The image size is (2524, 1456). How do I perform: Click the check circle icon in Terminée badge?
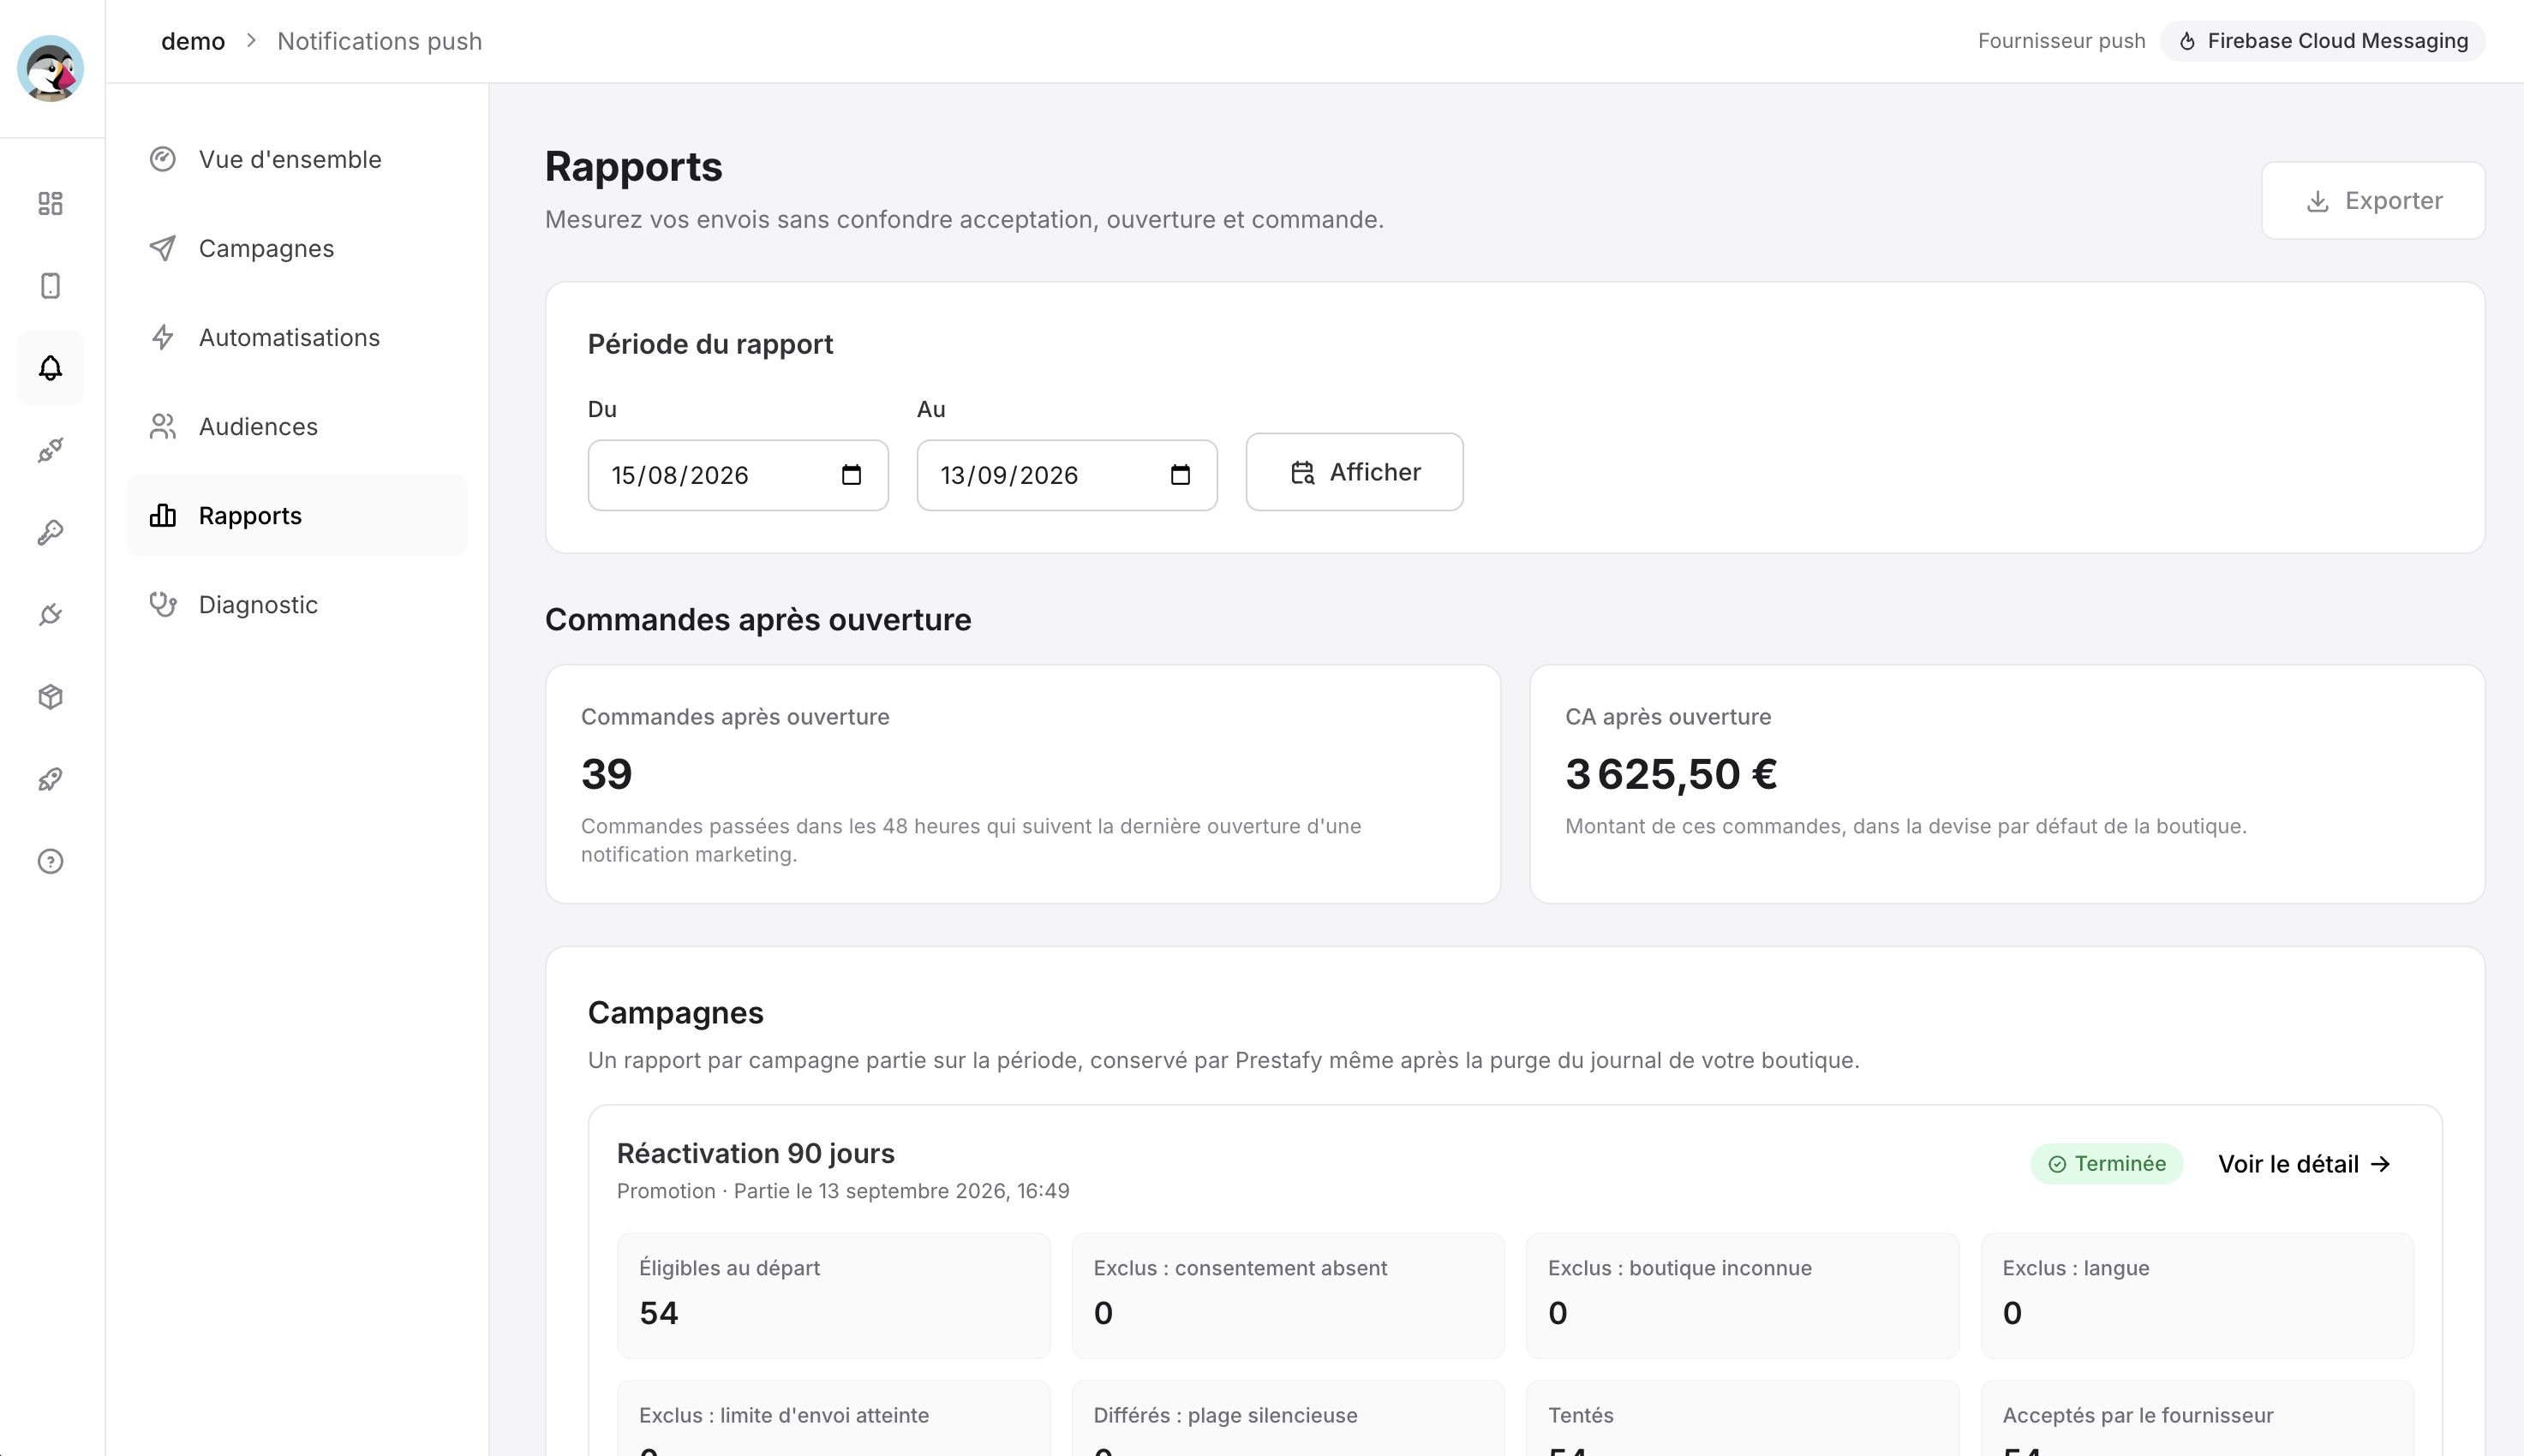[2057, 1164]
